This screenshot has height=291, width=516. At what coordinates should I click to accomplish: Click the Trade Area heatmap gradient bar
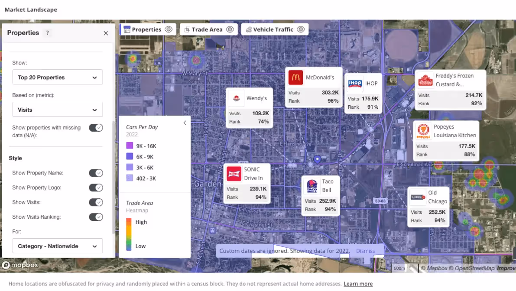click(x=129, y=234)
